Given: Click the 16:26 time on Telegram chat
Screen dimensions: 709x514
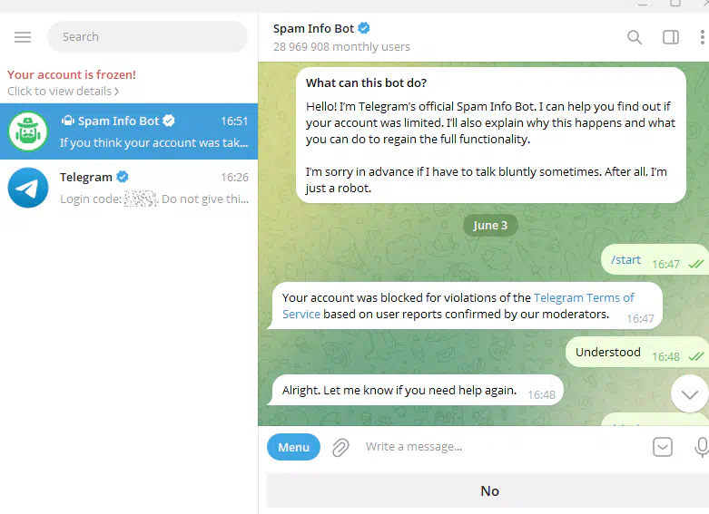Looking at the screenshot, I should coord(235,177).
